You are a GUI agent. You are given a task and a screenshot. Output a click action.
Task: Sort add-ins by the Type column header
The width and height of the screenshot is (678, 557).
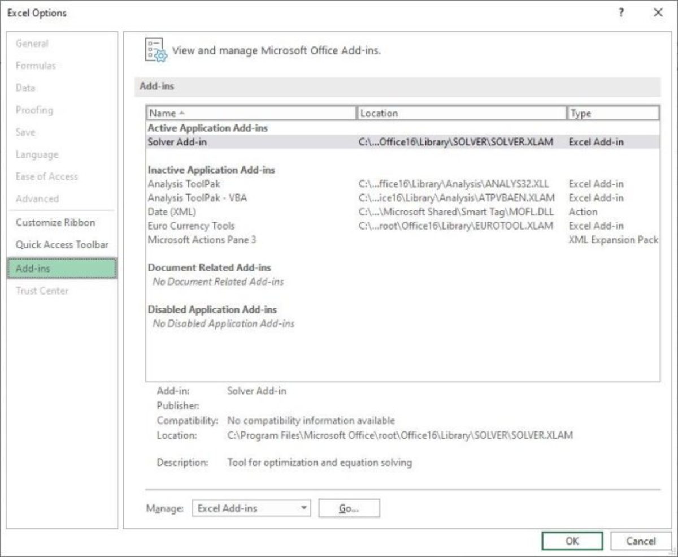[613, 113]
